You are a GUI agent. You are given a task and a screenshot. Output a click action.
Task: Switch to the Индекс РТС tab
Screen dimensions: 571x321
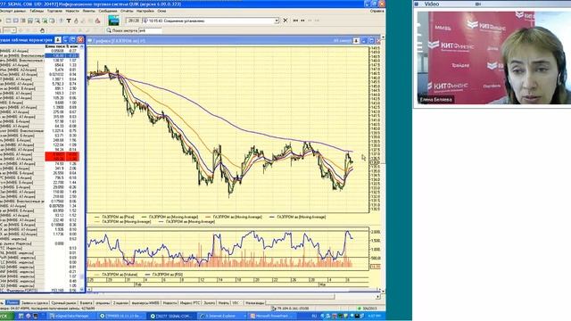pyautogui.click(x=190, y=303)
